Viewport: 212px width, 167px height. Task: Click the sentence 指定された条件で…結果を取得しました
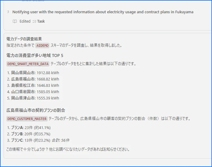(64, 46)
